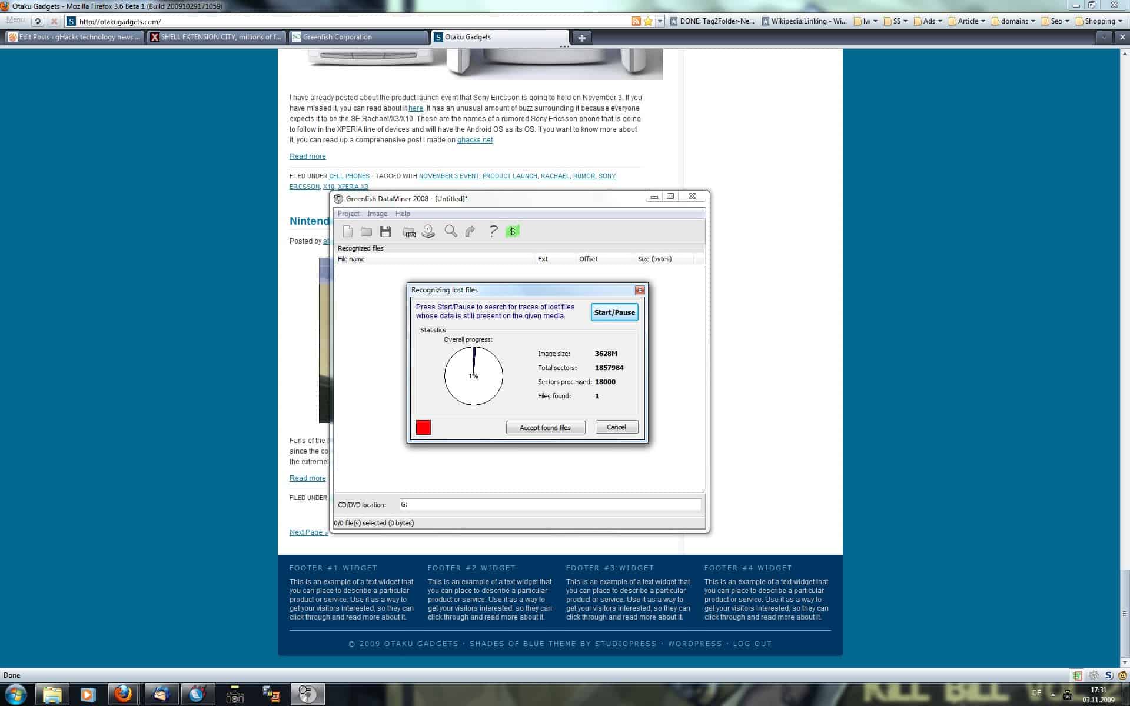Open the Help menu in DataMiner
Screen dimensions: 1130x706
point(403,214)
